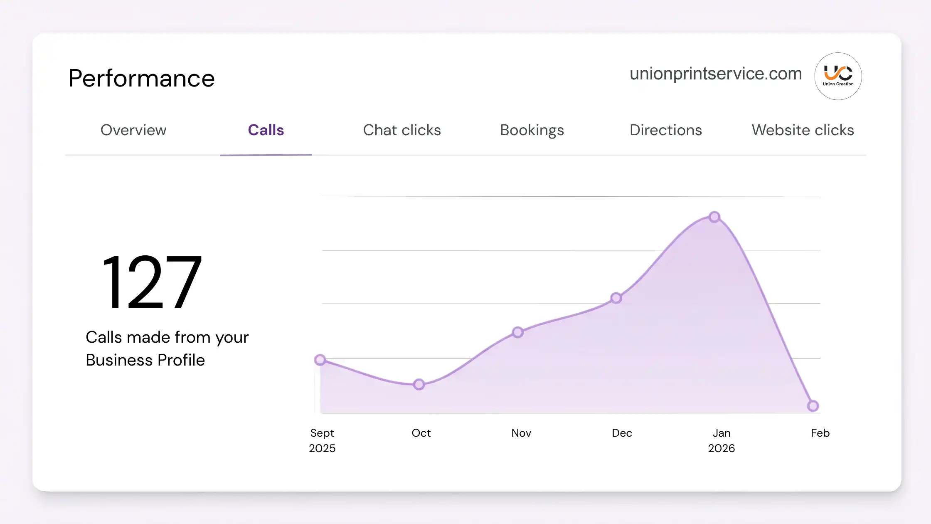Click the 127 calls total number
Screen dimensions: 931x524
[151, 282]
